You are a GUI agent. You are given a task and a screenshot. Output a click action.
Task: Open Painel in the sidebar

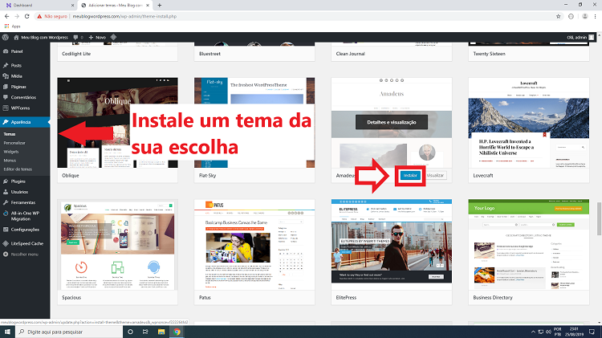coord(17,51)
